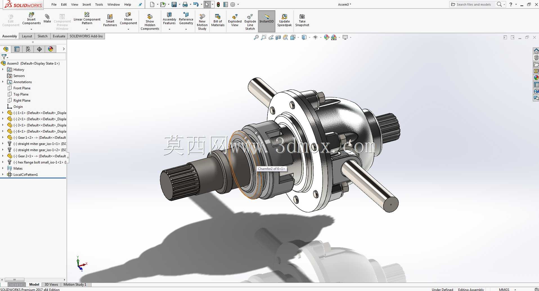Click Previous View icon
Image resolution: width=539 pixels, height=291 pixels.
click(271, 37)
